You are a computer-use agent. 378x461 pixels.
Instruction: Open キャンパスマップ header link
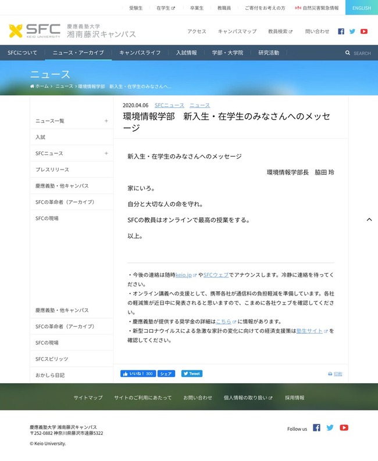pos(237,31)
